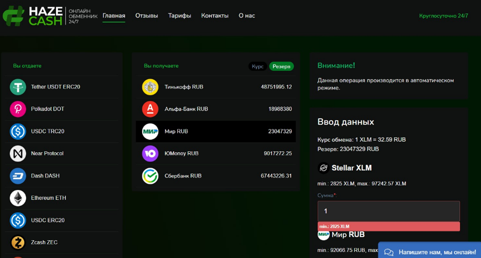The height and width of the screenshot is (258, 481).
Task: Select the Near Protocol icon
Action: coord(18,154)
